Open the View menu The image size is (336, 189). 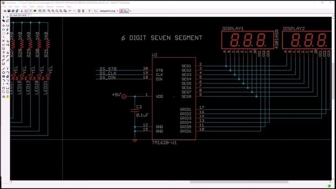point(25,7)
